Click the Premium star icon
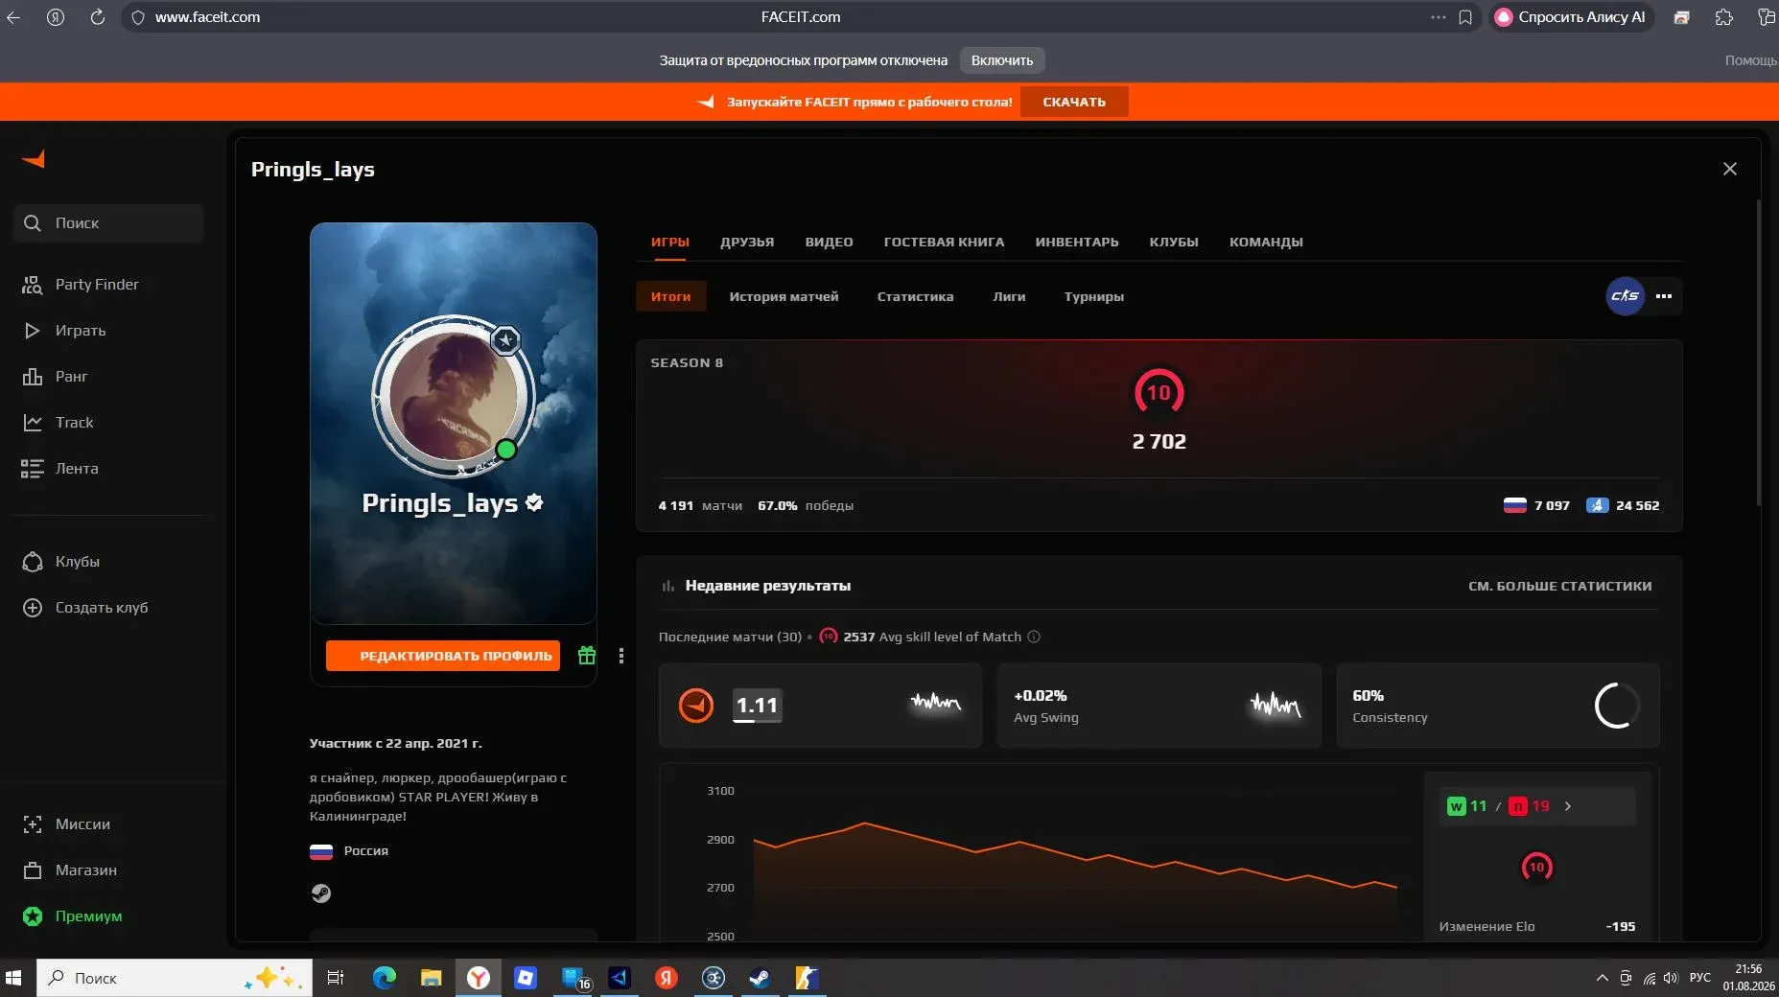The width and height of the screenshot is (1779, 997). [x=33, y=916]
